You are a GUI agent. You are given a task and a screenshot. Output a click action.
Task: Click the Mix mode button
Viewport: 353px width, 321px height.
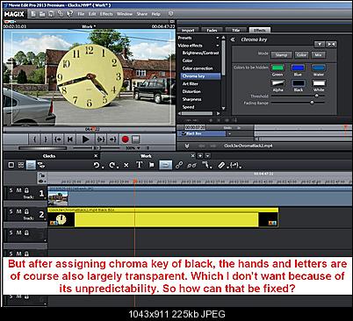318,54
